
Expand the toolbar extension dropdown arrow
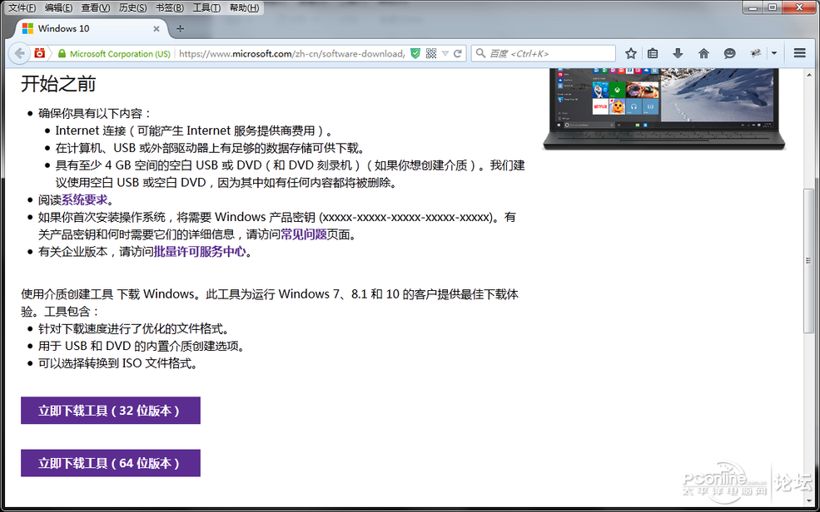(x=774, y=53)
